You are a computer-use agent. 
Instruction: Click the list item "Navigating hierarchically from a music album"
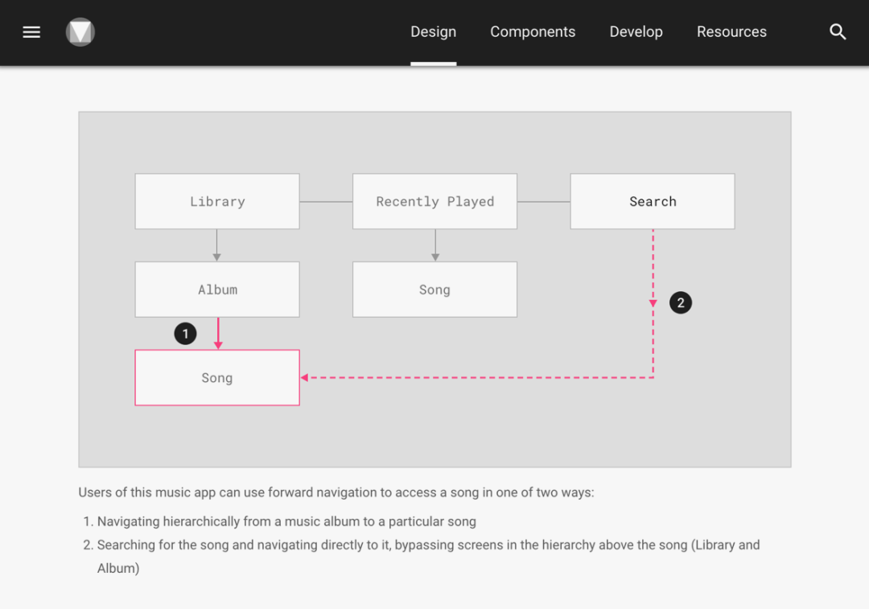[x=286, y=521]
